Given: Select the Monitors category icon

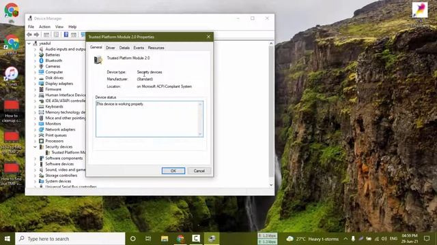Looking at the screenshot, I should tap(41, 124).
